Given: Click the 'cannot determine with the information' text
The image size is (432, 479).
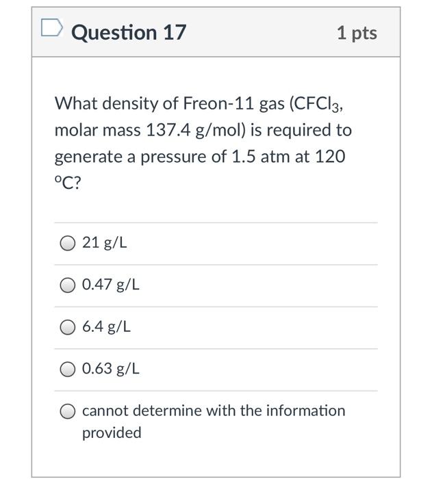Looking at the screenshot, I should (x=214, y=411).
